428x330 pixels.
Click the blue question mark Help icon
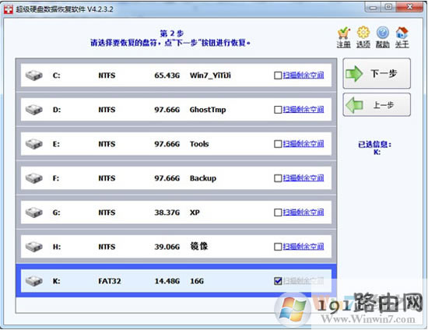click(x=383, y=33)
